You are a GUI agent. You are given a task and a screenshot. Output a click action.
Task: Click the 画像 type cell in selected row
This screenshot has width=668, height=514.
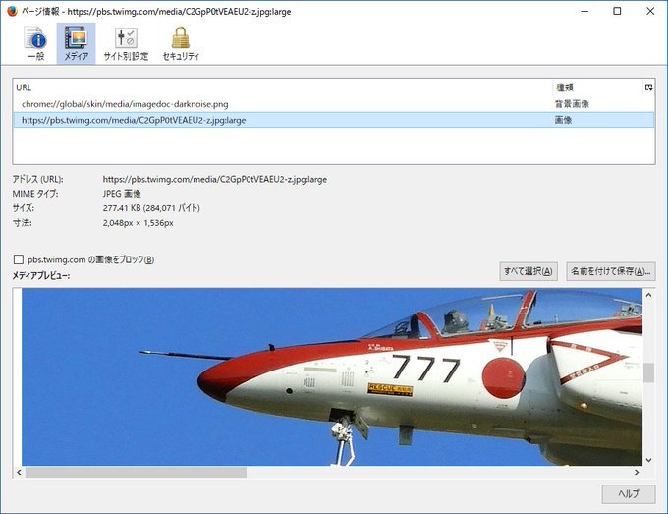(x=563, y=120)
